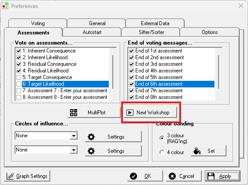This screenshot has width=248, height=185.
Task: Uncheck End of 3rd assessment message
Action: (x=131, y=64)
